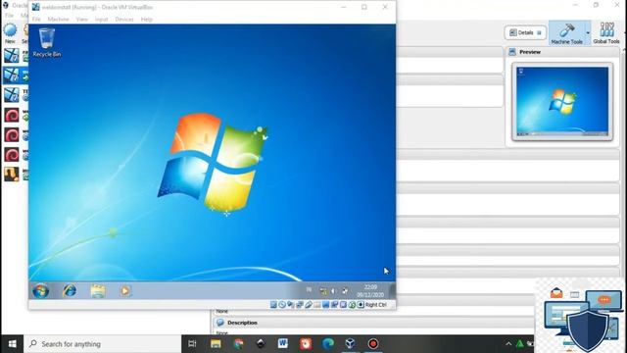Switch to VirtualBox on the host taskbar
The height and width of the screenshot is (353, 627).
click(351, 344)
